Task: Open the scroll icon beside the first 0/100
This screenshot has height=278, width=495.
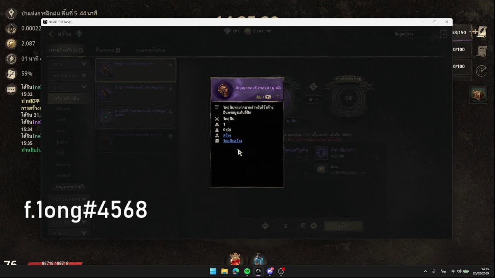Action: (x=481, y=50)
